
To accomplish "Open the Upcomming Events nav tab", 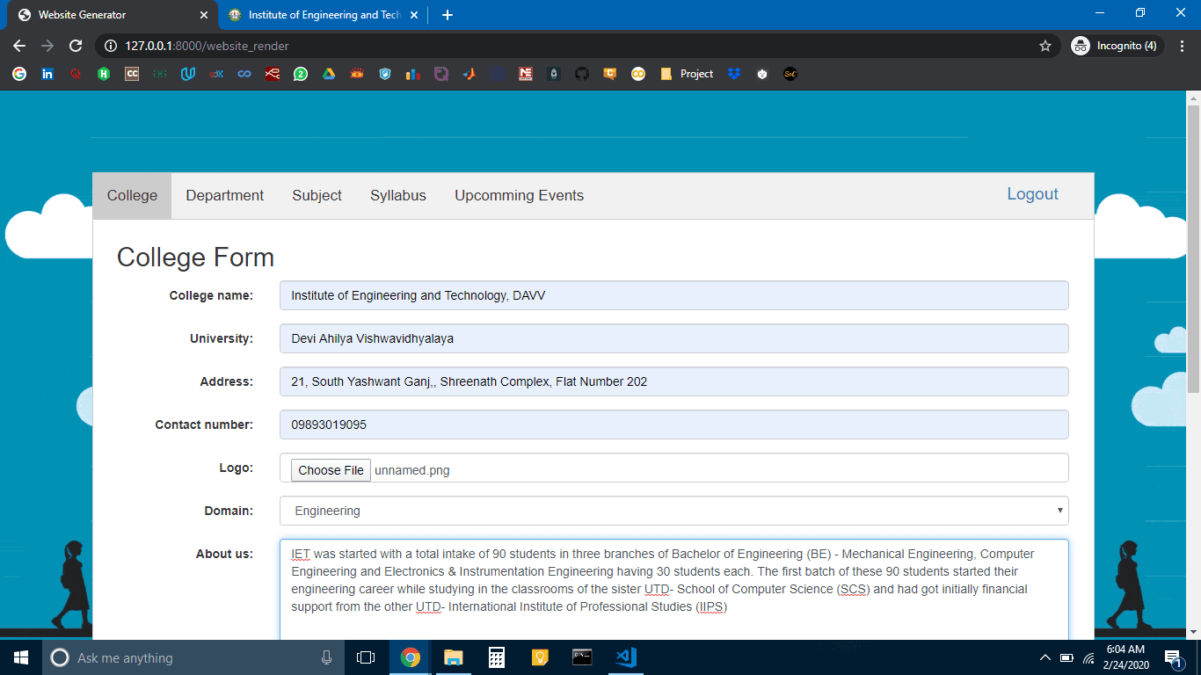I will (519, 196).
